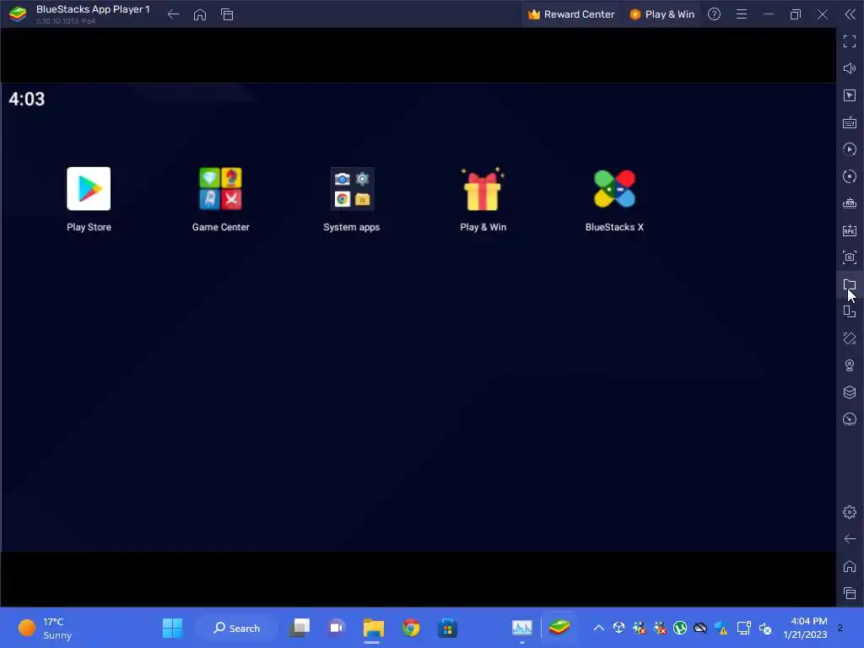Open the weather widget showing 17°C Sunny
Screen dimensions: 864x648
[46, 628]
